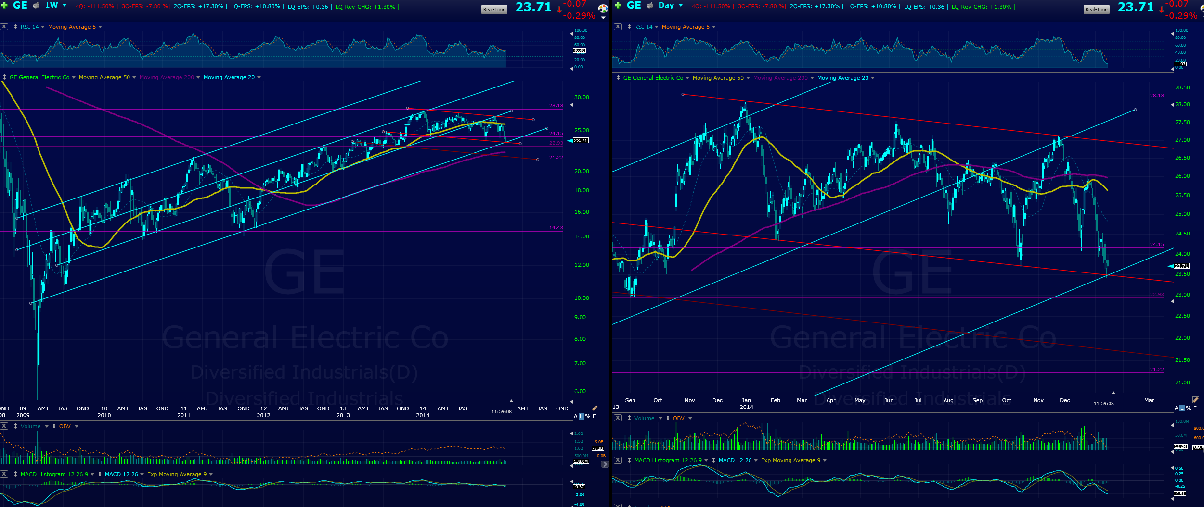
Task: Click time-axis triangle marker on weekly chart
Action: tap(511, 401)
